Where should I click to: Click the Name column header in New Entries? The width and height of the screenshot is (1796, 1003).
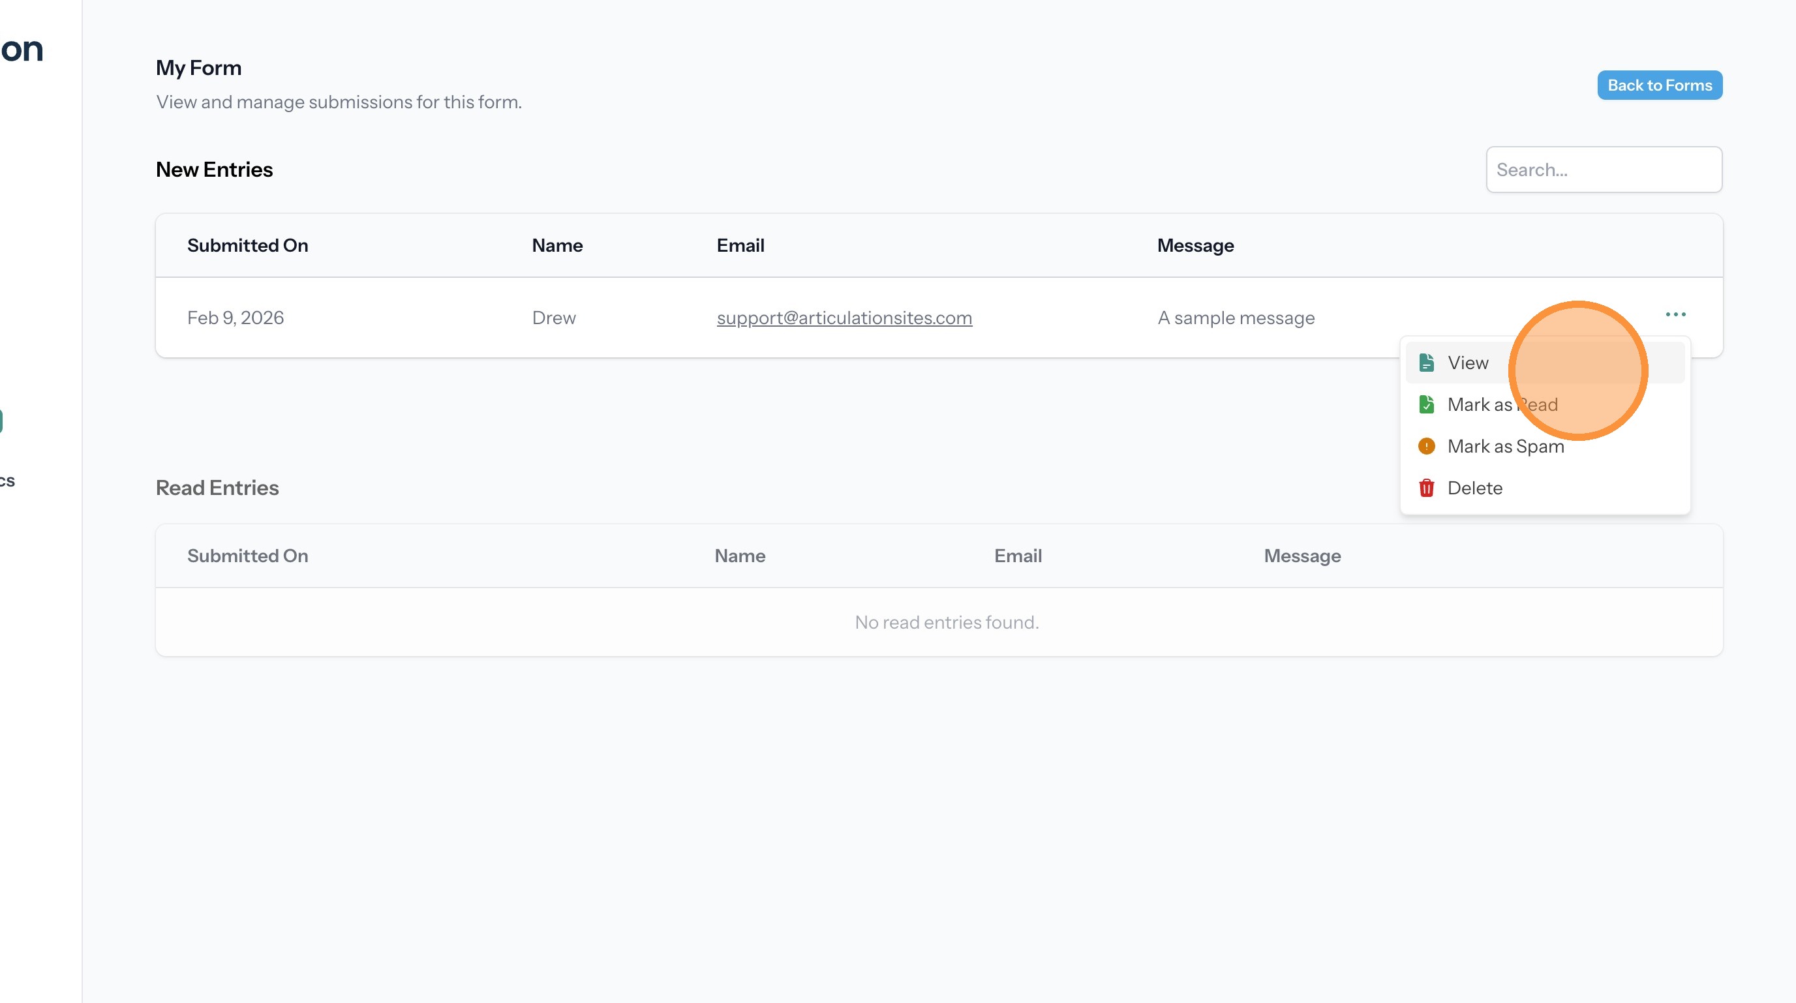(556, 245)
